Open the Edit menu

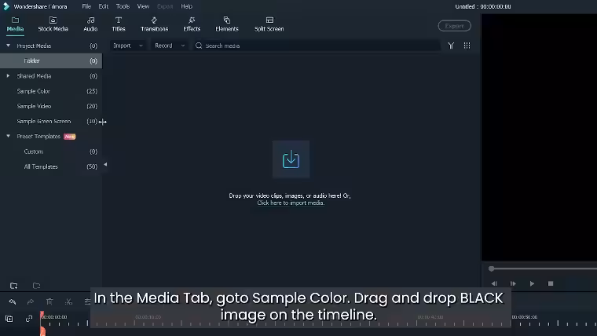[103, 6]
